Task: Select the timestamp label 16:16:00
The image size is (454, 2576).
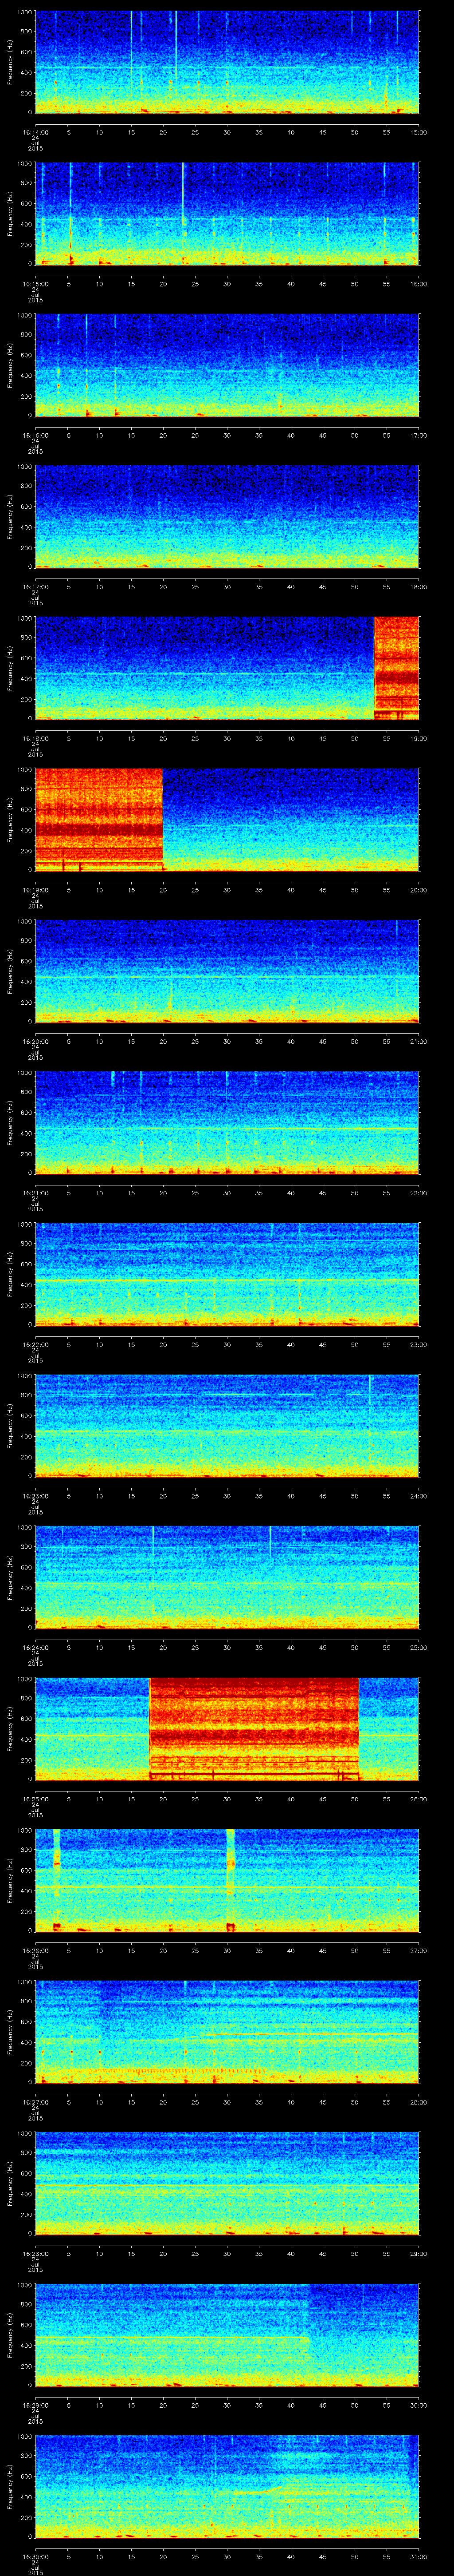Action: point(35,435)
